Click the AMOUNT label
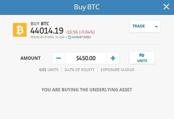This screenshot has width=174, height=119. coord(30,58)
